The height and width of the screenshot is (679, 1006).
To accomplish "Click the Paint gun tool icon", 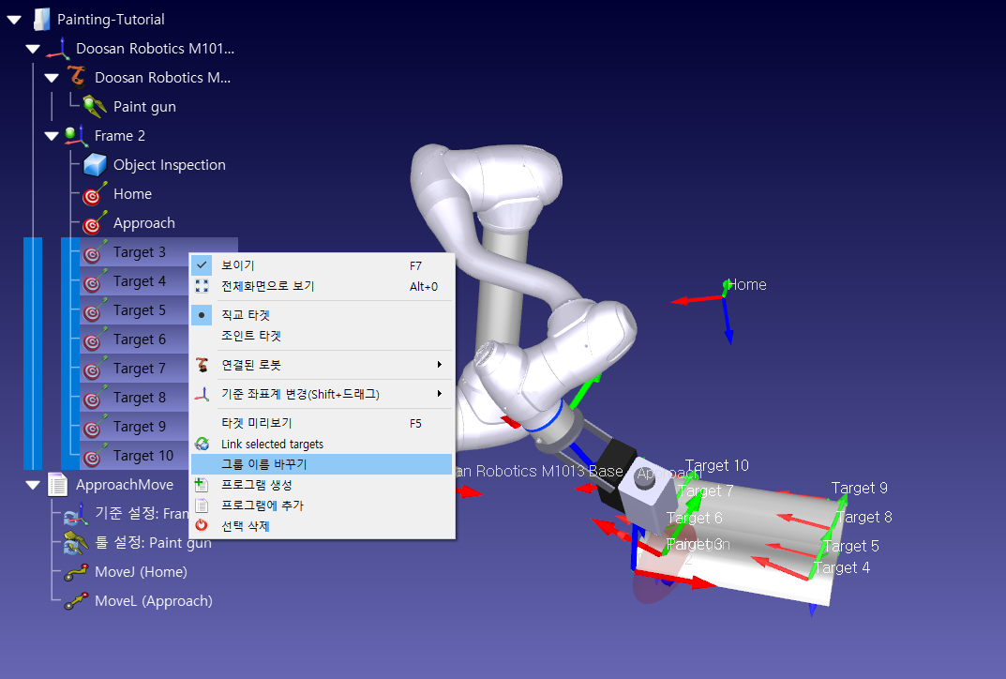I will click(x=94, y=107).
